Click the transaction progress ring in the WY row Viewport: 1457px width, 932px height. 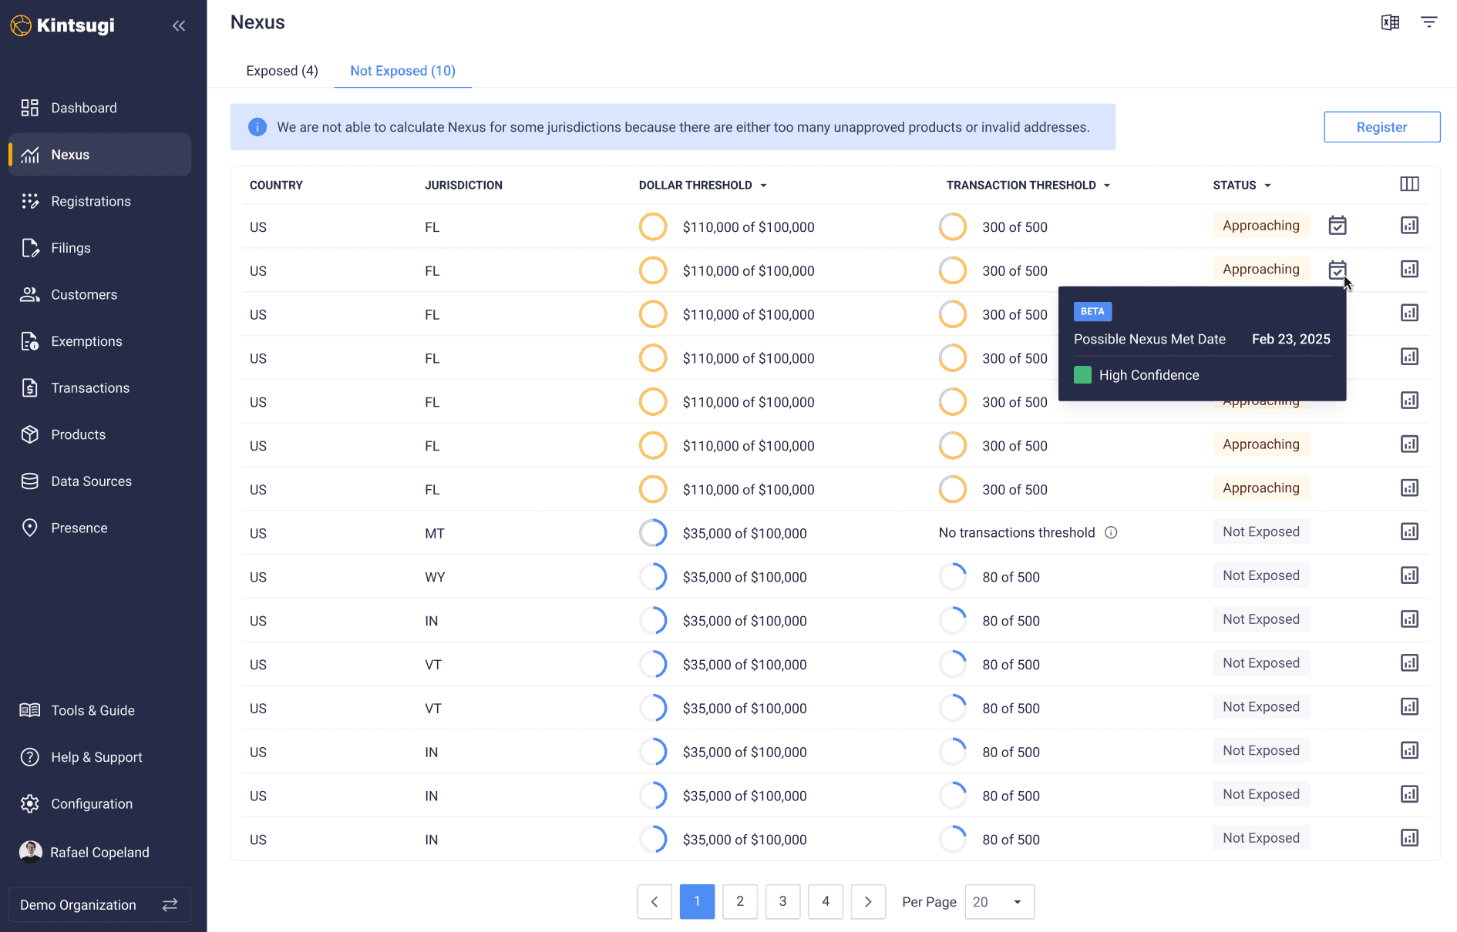[953, 577]
